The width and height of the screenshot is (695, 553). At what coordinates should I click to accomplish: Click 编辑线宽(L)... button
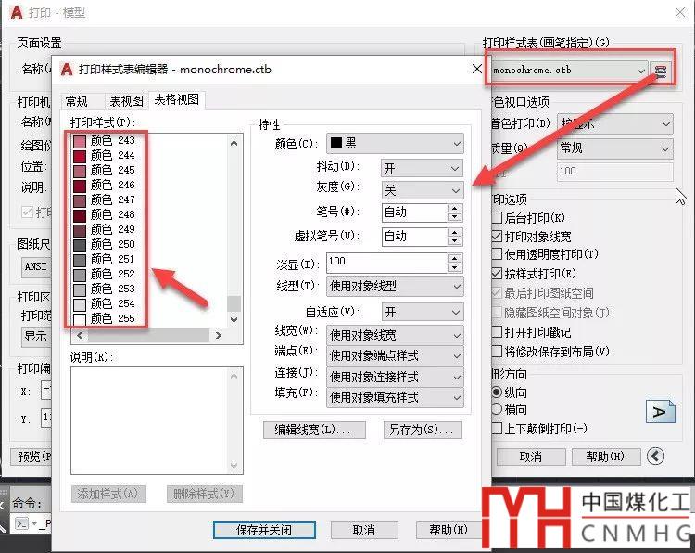(314, 430)
